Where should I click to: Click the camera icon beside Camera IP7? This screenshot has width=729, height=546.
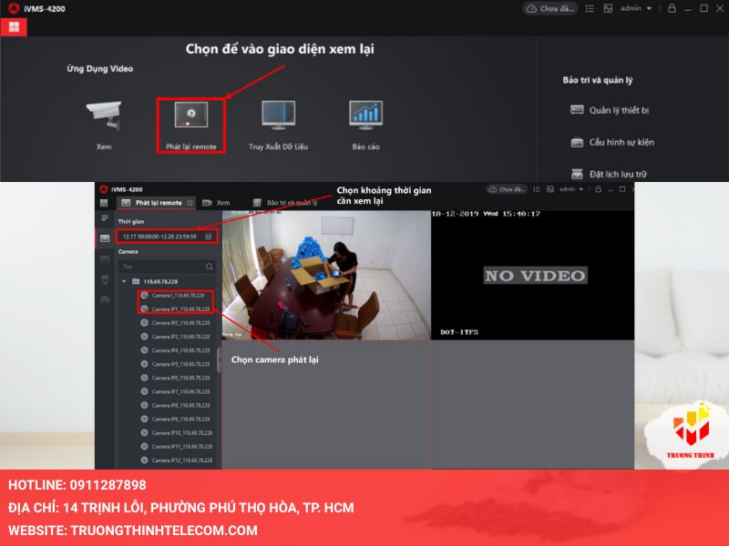coord(145,391)
